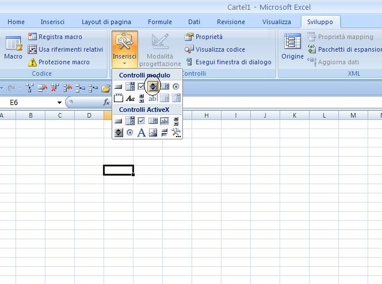Click the node-with-up-arrow toolbar icon
Viewport: 382px width, 284px height.
click(30, 88)
